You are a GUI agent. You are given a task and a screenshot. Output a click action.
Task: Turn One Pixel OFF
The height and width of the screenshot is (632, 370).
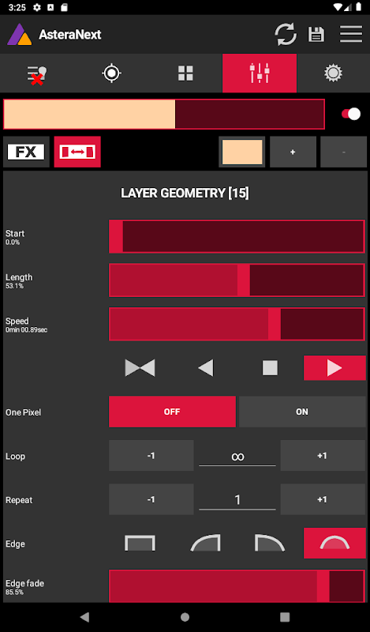[x=172, y=412]
